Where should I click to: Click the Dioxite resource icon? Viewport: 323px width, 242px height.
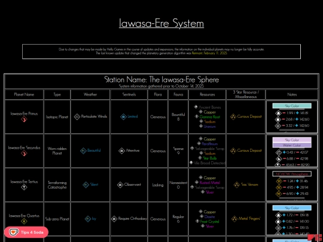[x=202, y=216]
